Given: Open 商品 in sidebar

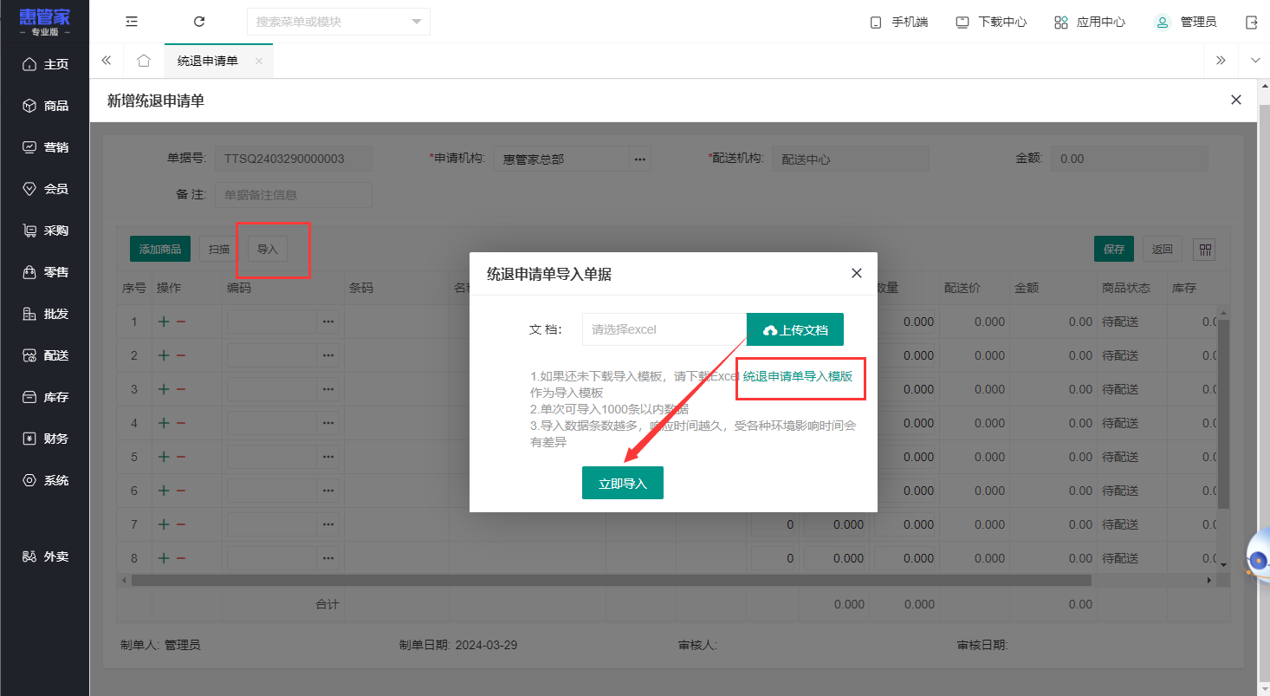Looking at the screenshot, I should [45, 106].
